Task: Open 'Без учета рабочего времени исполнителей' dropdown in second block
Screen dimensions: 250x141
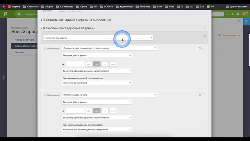Action: (x=97, y=117)
